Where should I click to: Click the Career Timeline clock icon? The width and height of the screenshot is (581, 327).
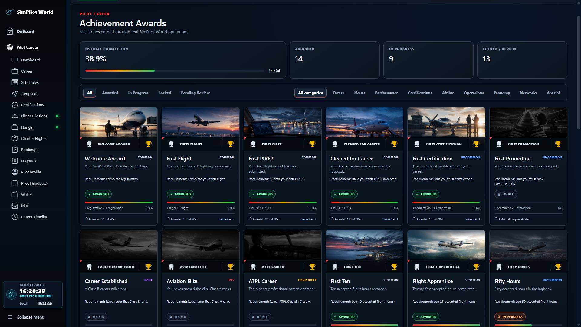(x=15, y=217)
